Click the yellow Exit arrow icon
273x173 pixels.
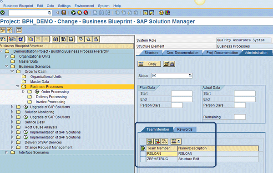pos(80,13)
